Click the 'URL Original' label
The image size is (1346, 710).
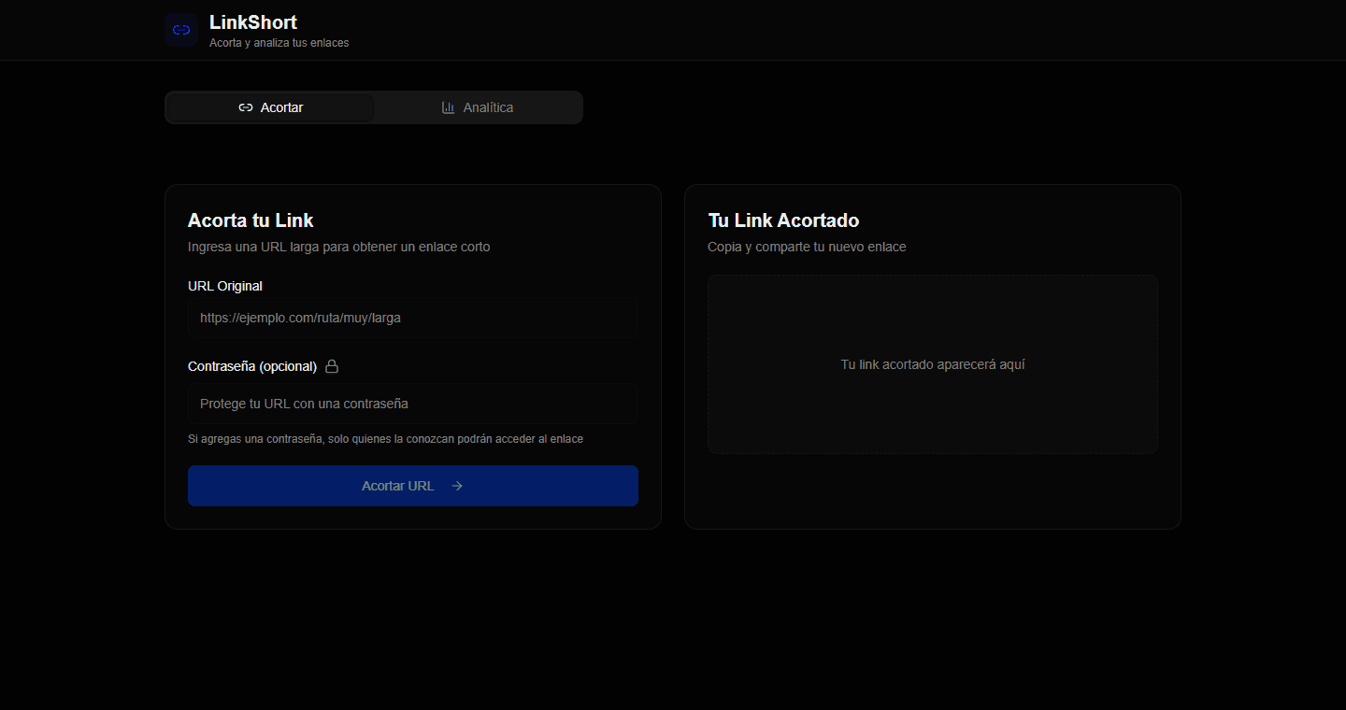[x=225, y=286]
